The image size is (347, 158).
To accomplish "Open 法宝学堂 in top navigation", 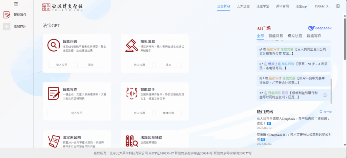I will coord(263,6).
